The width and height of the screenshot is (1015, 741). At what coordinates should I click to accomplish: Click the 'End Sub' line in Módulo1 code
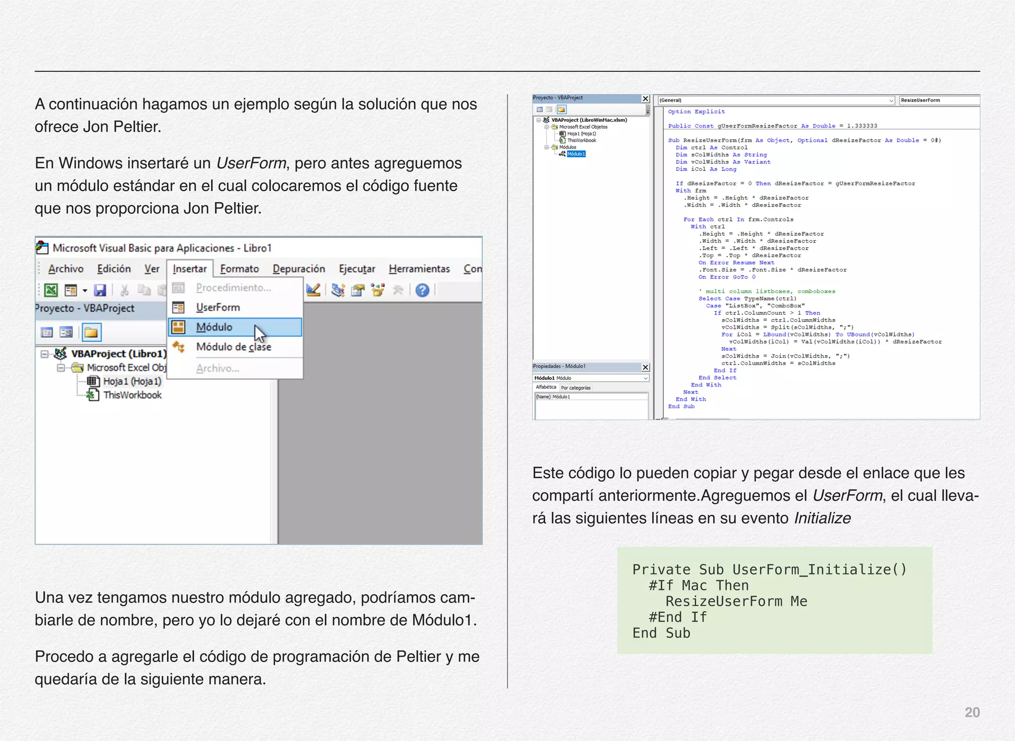pos(681,406)
